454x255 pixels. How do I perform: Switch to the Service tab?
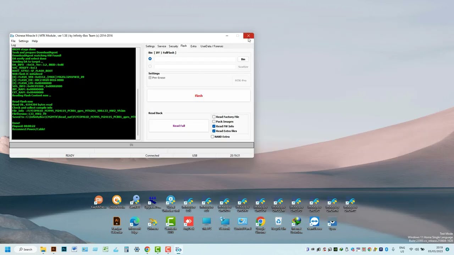pos(162,46)
